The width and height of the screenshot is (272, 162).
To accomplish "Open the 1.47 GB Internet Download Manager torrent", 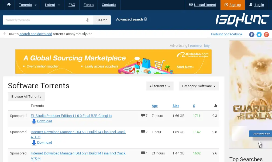I will 78,156.
